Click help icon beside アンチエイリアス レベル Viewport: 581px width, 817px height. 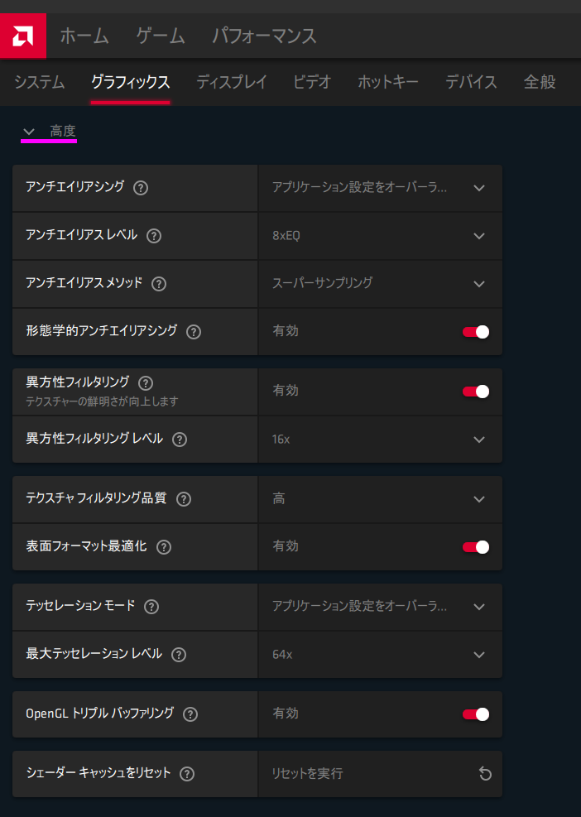(154, 236)
